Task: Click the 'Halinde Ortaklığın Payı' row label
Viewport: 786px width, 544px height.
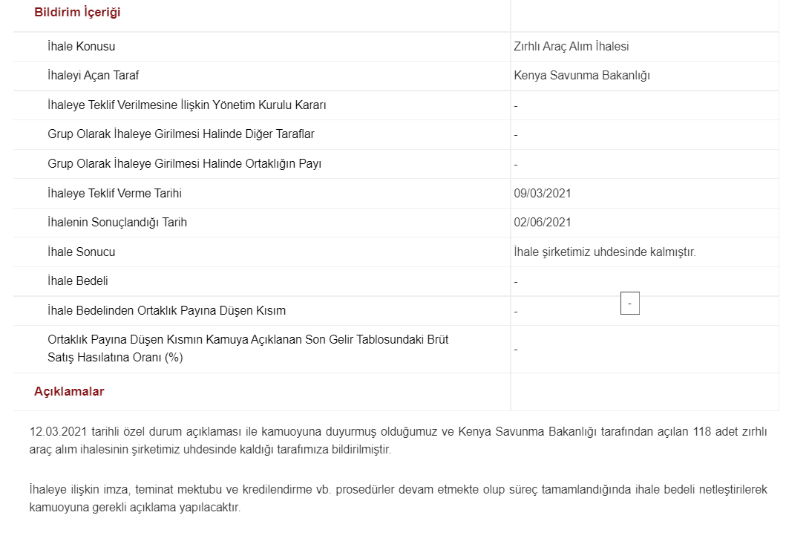Action: coord(184,164)
